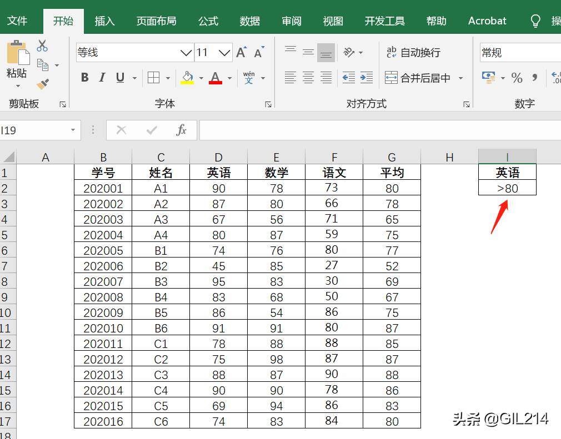Apply red font color A

[216, 77]
